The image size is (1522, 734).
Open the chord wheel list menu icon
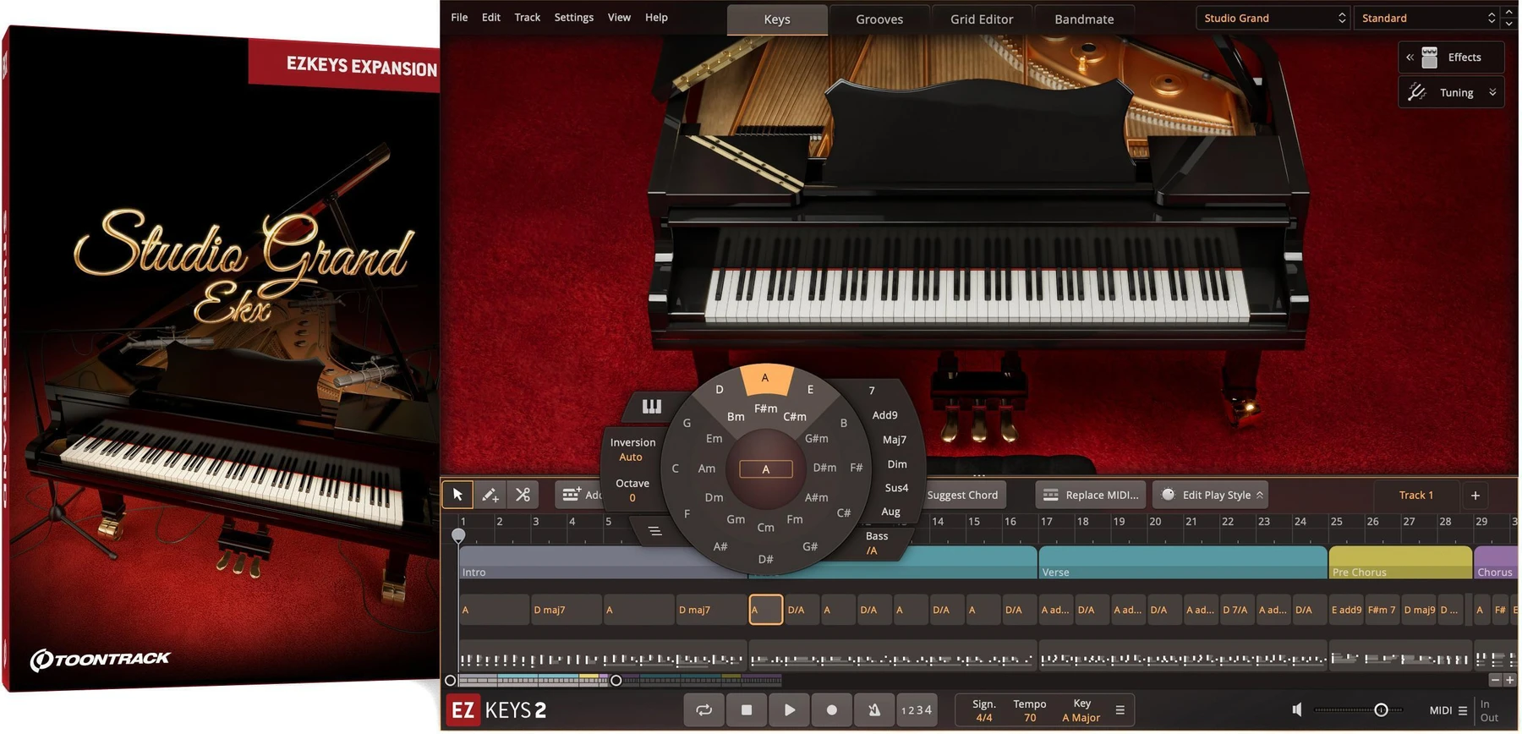654,531
